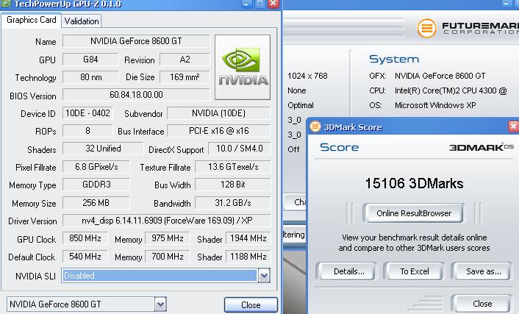Close GPU-Z using the title bar X
The height and width of the screenshot is (314, 519).
(x=273, y=4)
